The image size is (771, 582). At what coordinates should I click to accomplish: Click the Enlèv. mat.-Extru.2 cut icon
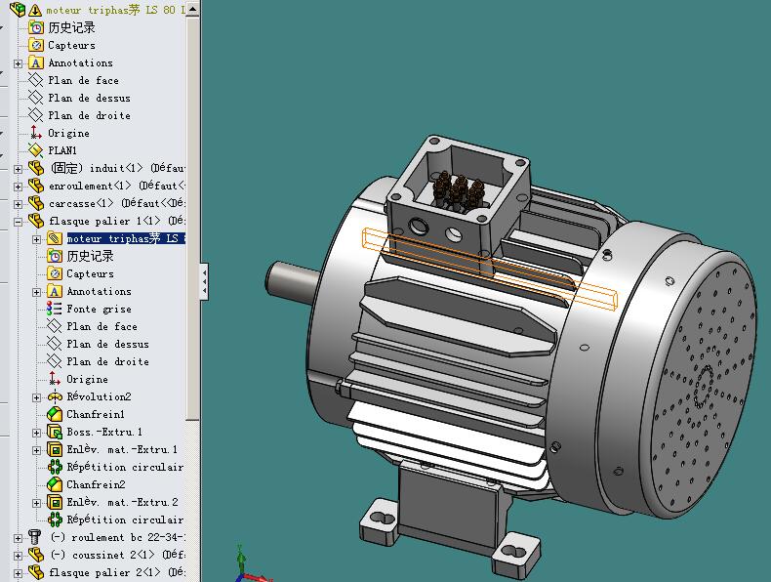pyautogui.click(x=55, y=502)
